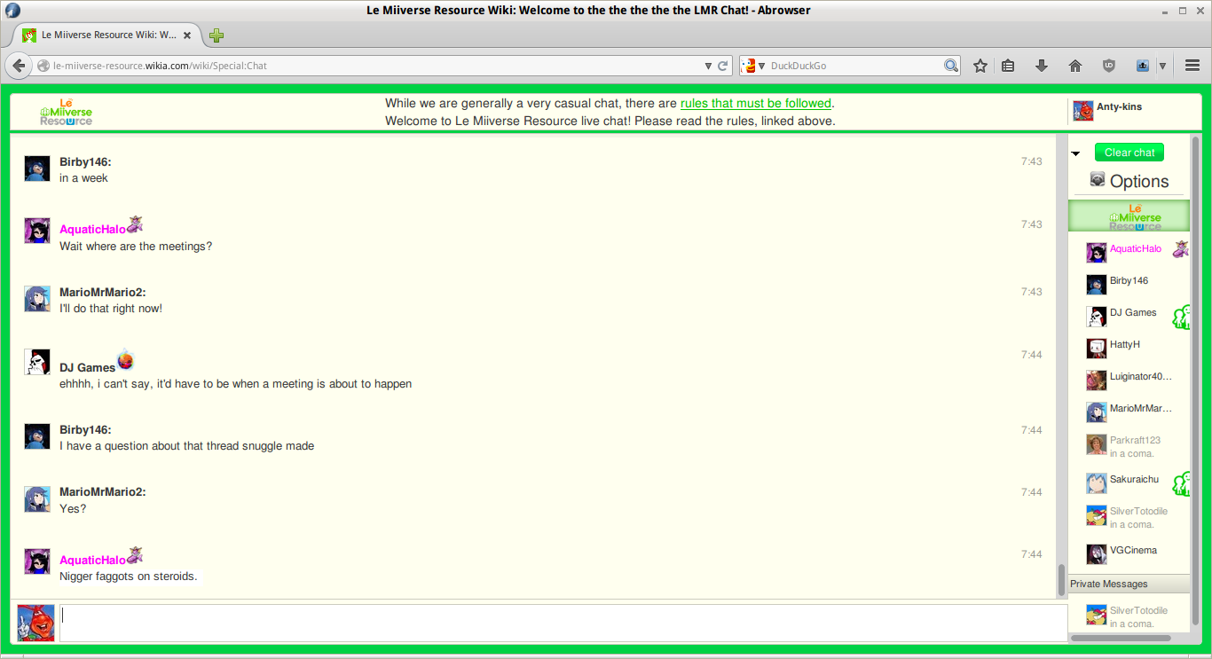Click the SilverTotodile entry above VGCinema
Viewport: 1212px width, 659px height.
tap(1129, 516)
